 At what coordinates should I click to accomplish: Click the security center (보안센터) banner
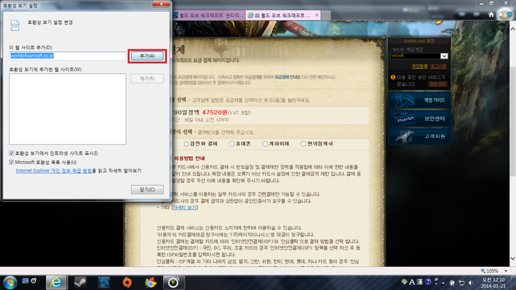pyautogui.click(x=419, y=119)
